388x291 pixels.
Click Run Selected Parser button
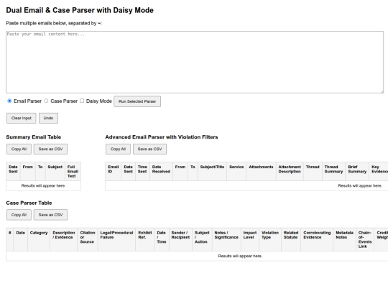[137, 101]
